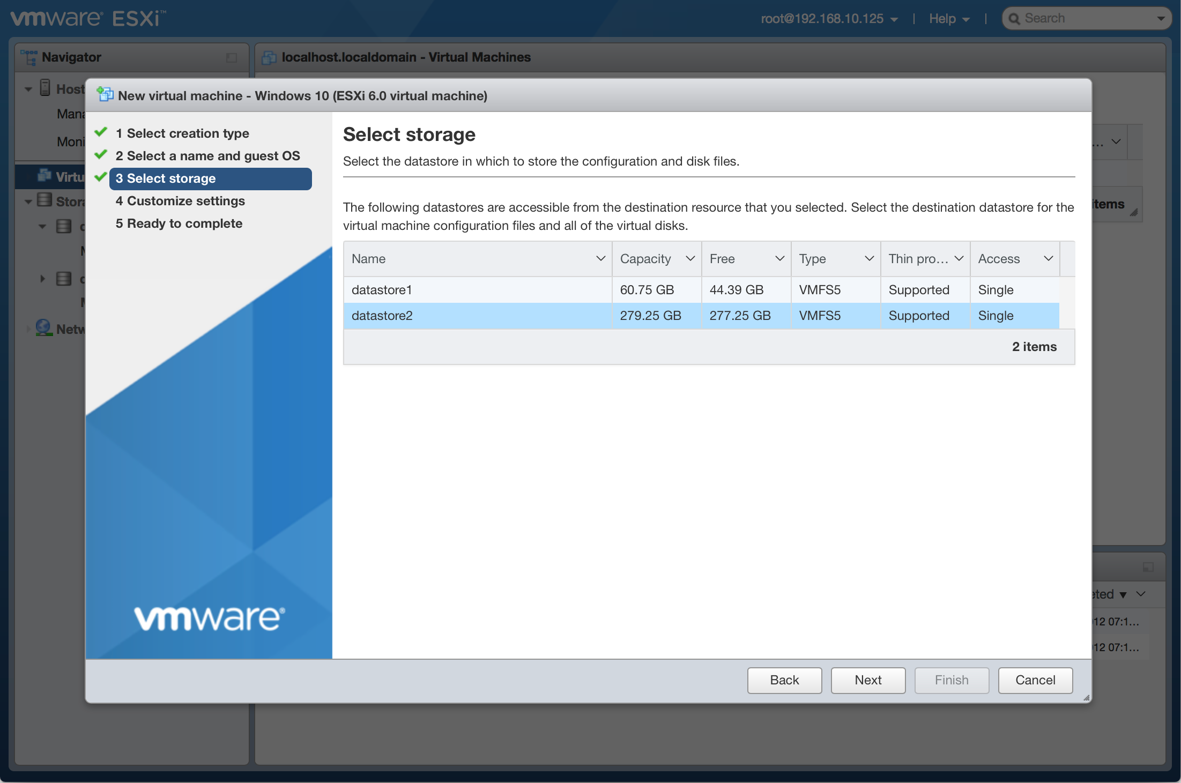Open the Capacity column dropdown arrow

coord(690,258)
